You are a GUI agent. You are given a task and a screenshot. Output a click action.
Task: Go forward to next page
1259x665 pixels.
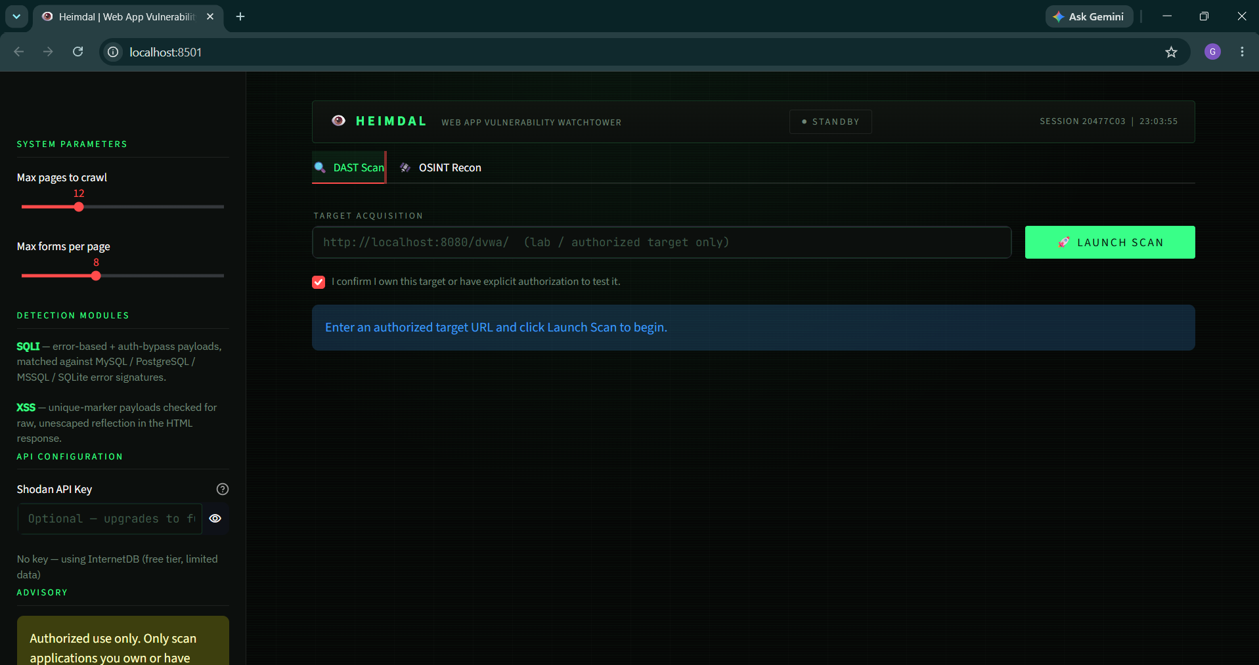click(x=48, y=52)
